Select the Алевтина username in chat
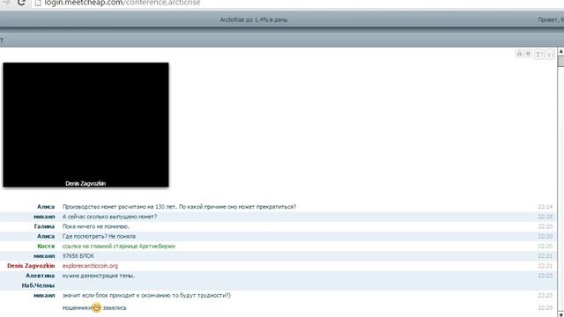 [x=41, y=276]
